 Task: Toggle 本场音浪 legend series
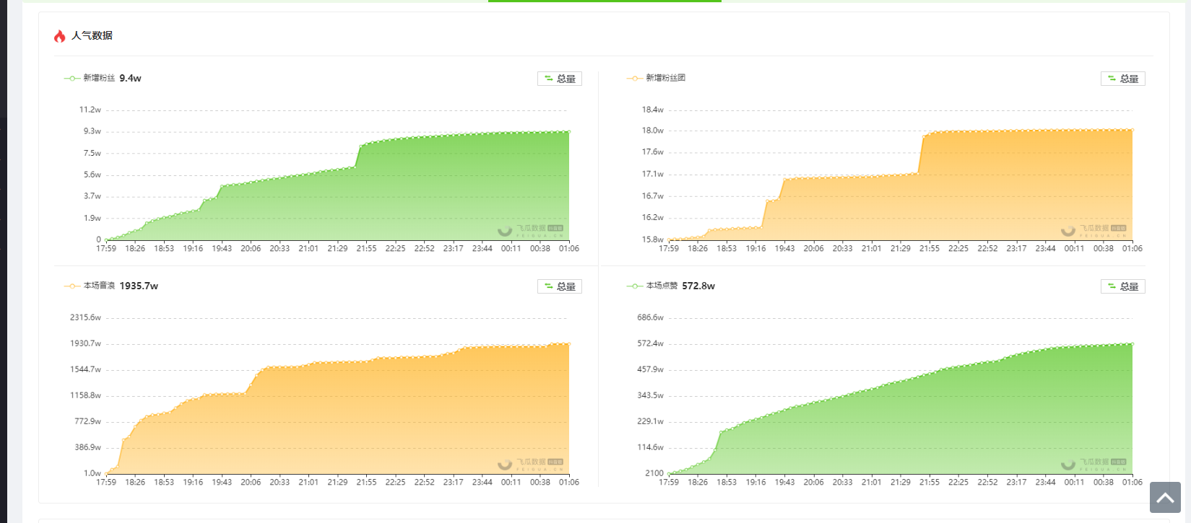(90, 286)
